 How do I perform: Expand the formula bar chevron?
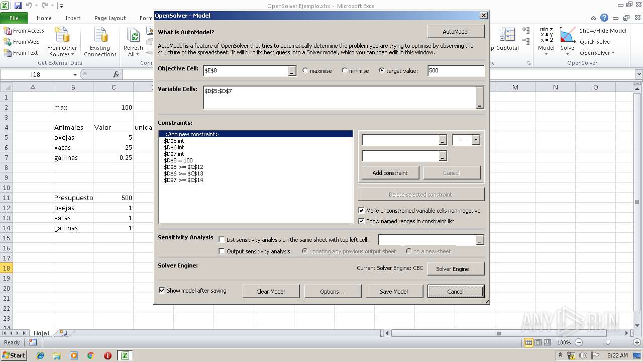click(638, 74)
